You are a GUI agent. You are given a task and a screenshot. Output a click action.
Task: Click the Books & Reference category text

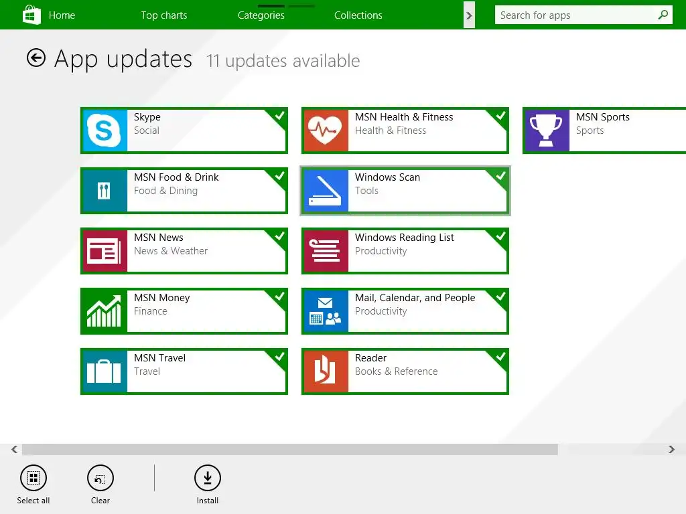pyautogui.click(x=397, y=371)
